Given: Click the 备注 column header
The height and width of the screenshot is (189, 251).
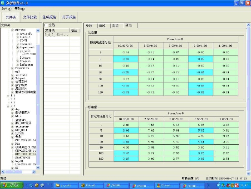Looking at the screenshot, I should point(74,31).
